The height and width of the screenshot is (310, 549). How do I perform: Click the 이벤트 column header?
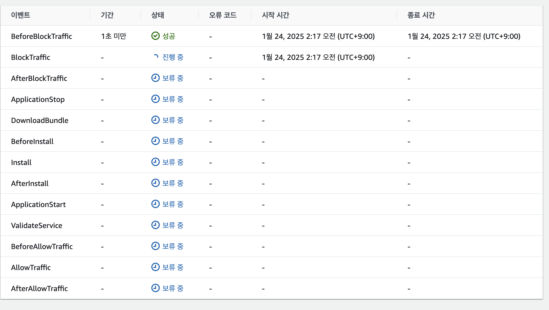point(21,15)
